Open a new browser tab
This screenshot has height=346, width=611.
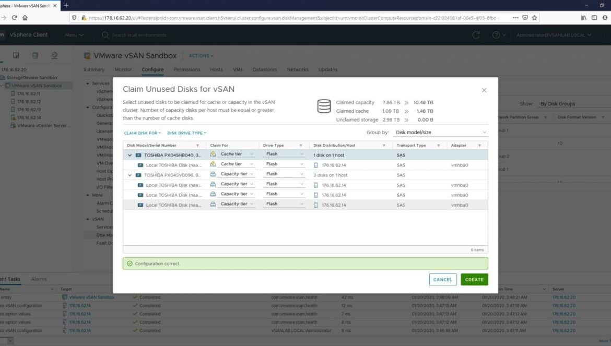pos(66,5)
